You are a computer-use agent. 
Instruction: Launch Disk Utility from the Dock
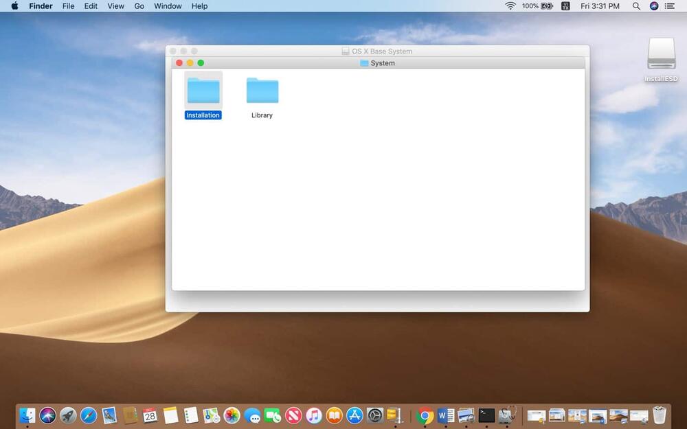coord(507,415)
